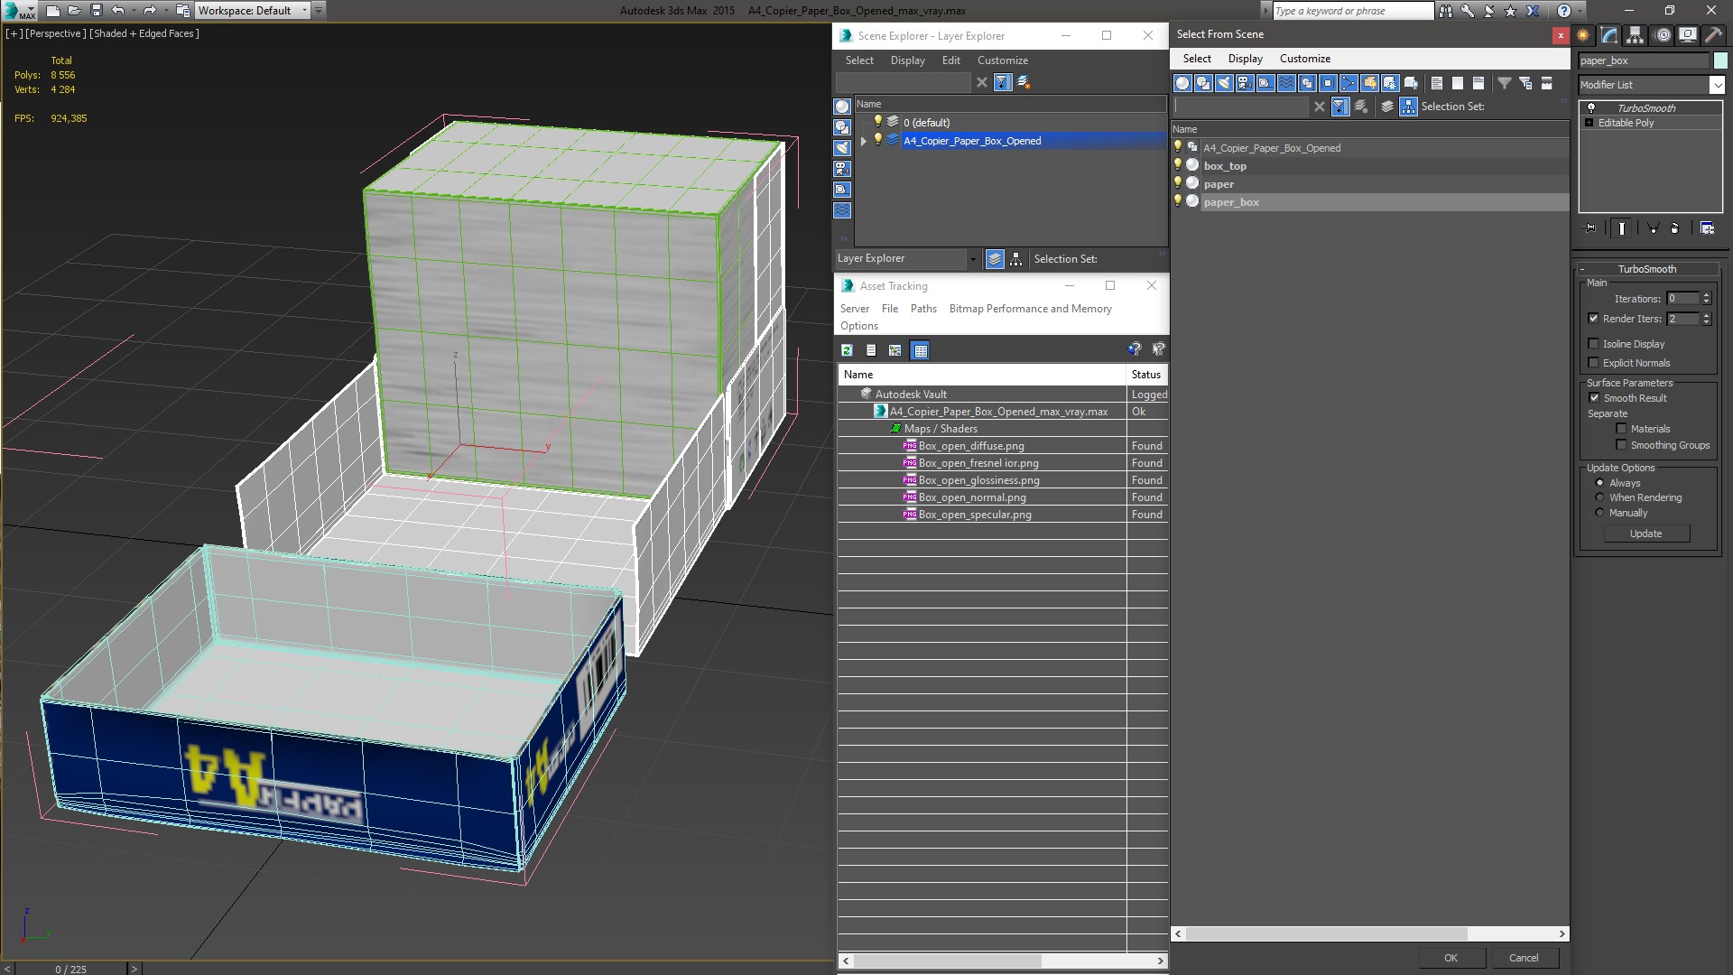
Task: Toggle visibility bulb of box_top object
Action: [x=1178, y=165]
